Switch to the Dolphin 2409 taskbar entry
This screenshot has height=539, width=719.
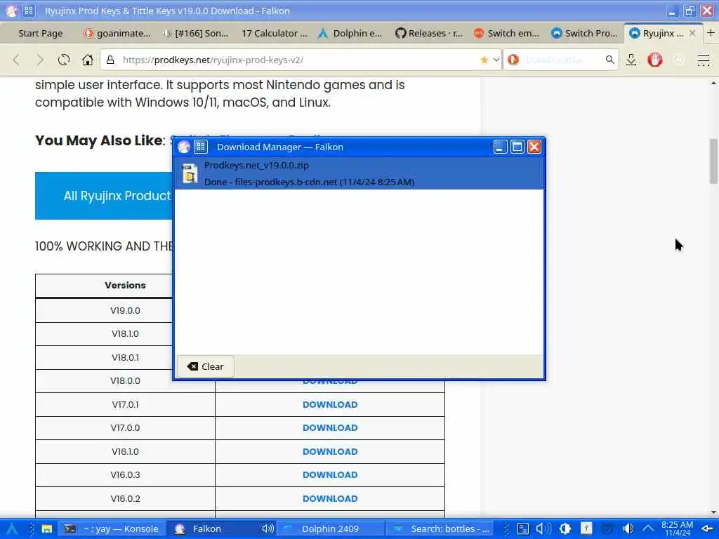click(330, 529)
